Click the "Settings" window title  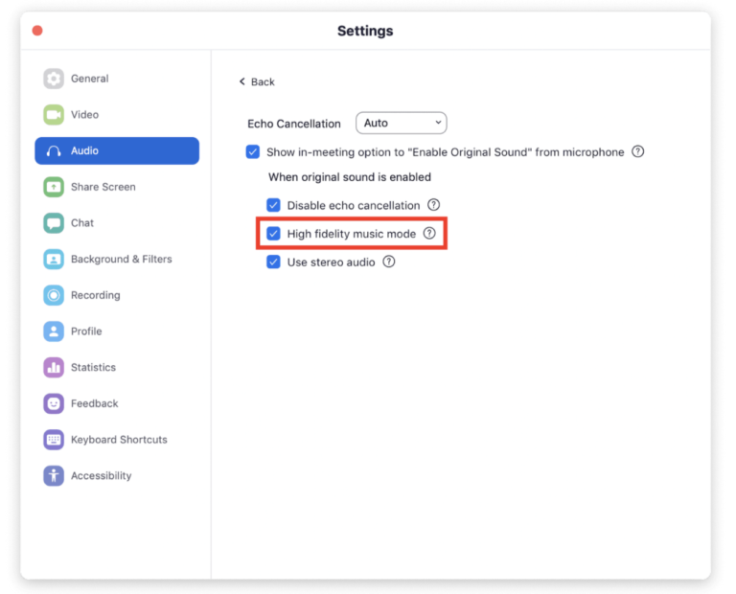tap(365, 31)
